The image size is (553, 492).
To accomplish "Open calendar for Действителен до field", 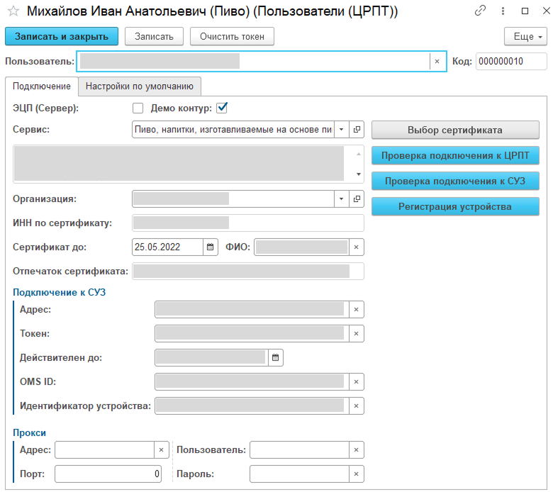I will [x=275, y=357].
